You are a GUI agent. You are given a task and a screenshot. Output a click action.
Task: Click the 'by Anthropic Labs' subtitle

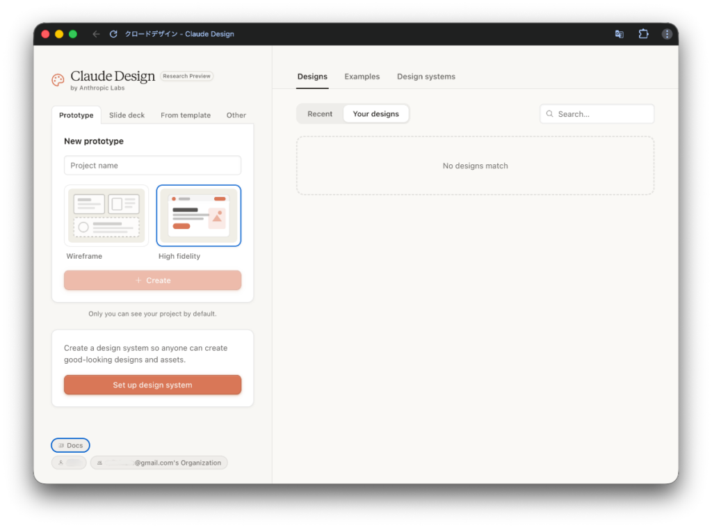tap(97, 88)
